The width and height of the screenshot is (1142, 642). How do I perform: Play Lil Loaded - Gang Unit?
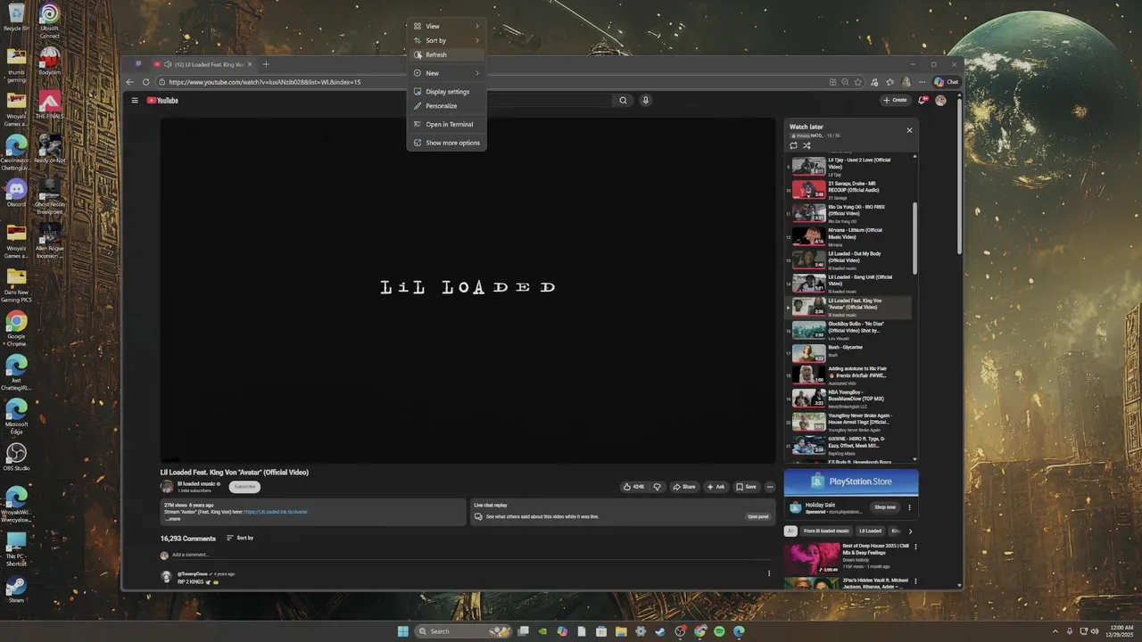click(848, 284)
